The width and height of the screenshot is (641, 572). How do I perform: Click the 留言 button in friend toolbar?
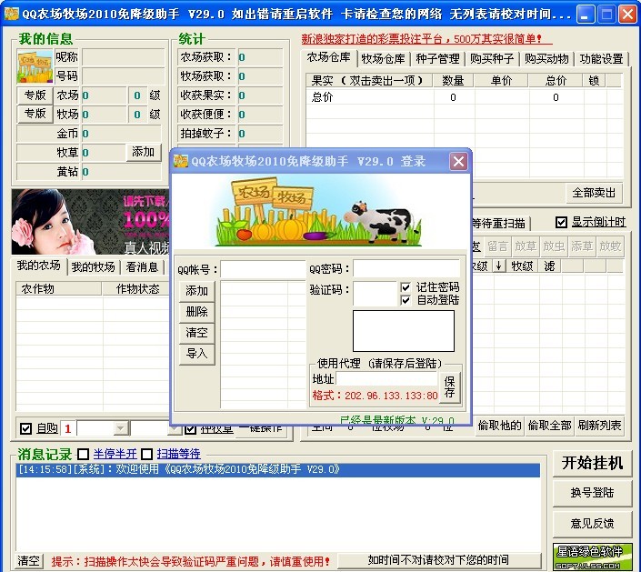pyautogui.click(x=497, y=246)
